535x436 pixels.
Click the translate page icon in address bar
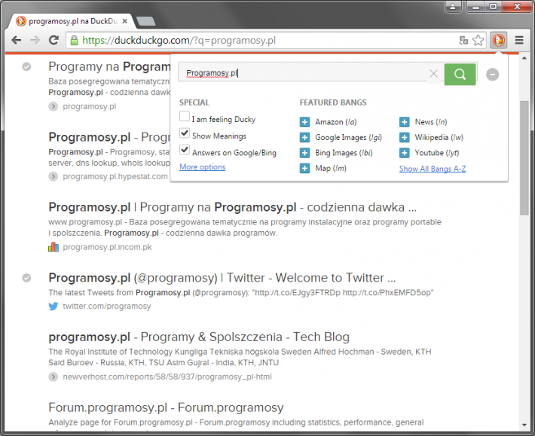(x=463, y=40)
